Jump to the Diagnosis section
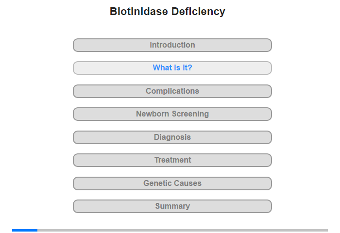Image resolution: width=340 pixels, height=233 pixels. [172, 137]
